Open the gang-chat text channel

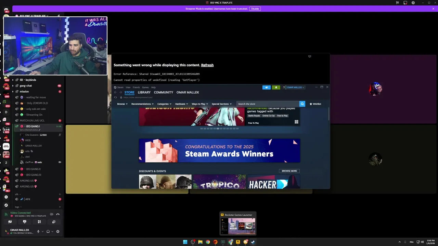coord(26,86)
